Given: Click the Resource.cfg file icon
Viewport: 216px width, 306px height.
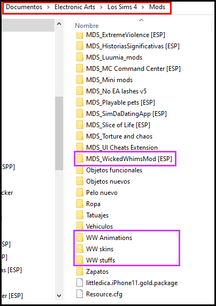Looking at the screenshot, I should (80, 294).
